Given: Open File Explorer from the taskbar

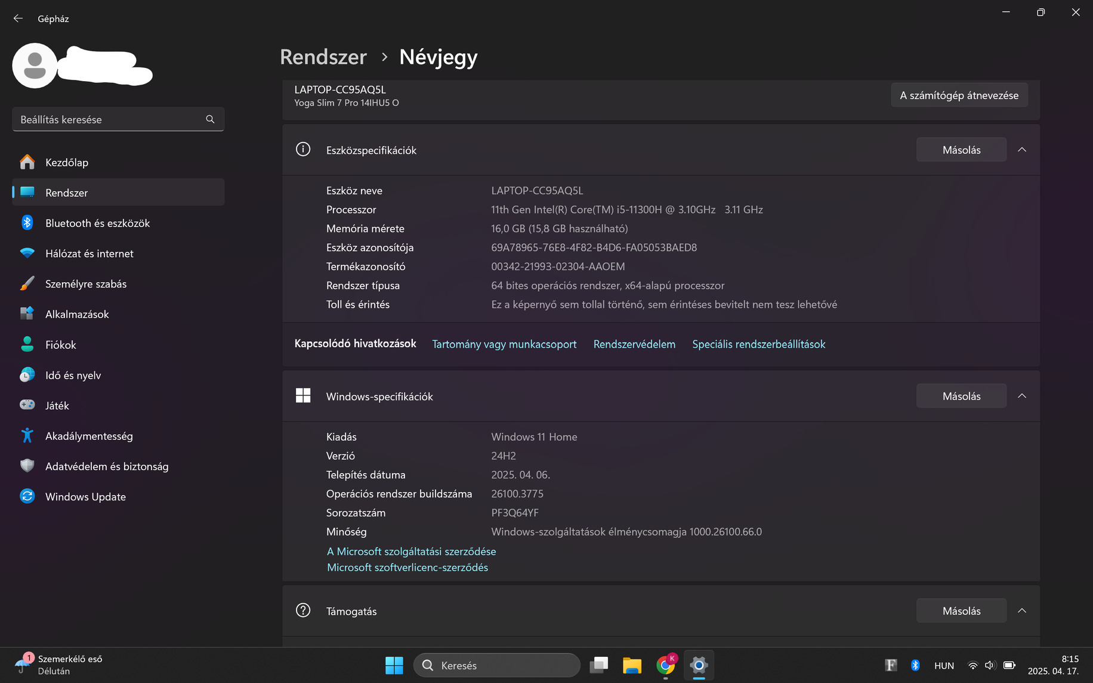Looking at the screenshot, I should point(632,665).
